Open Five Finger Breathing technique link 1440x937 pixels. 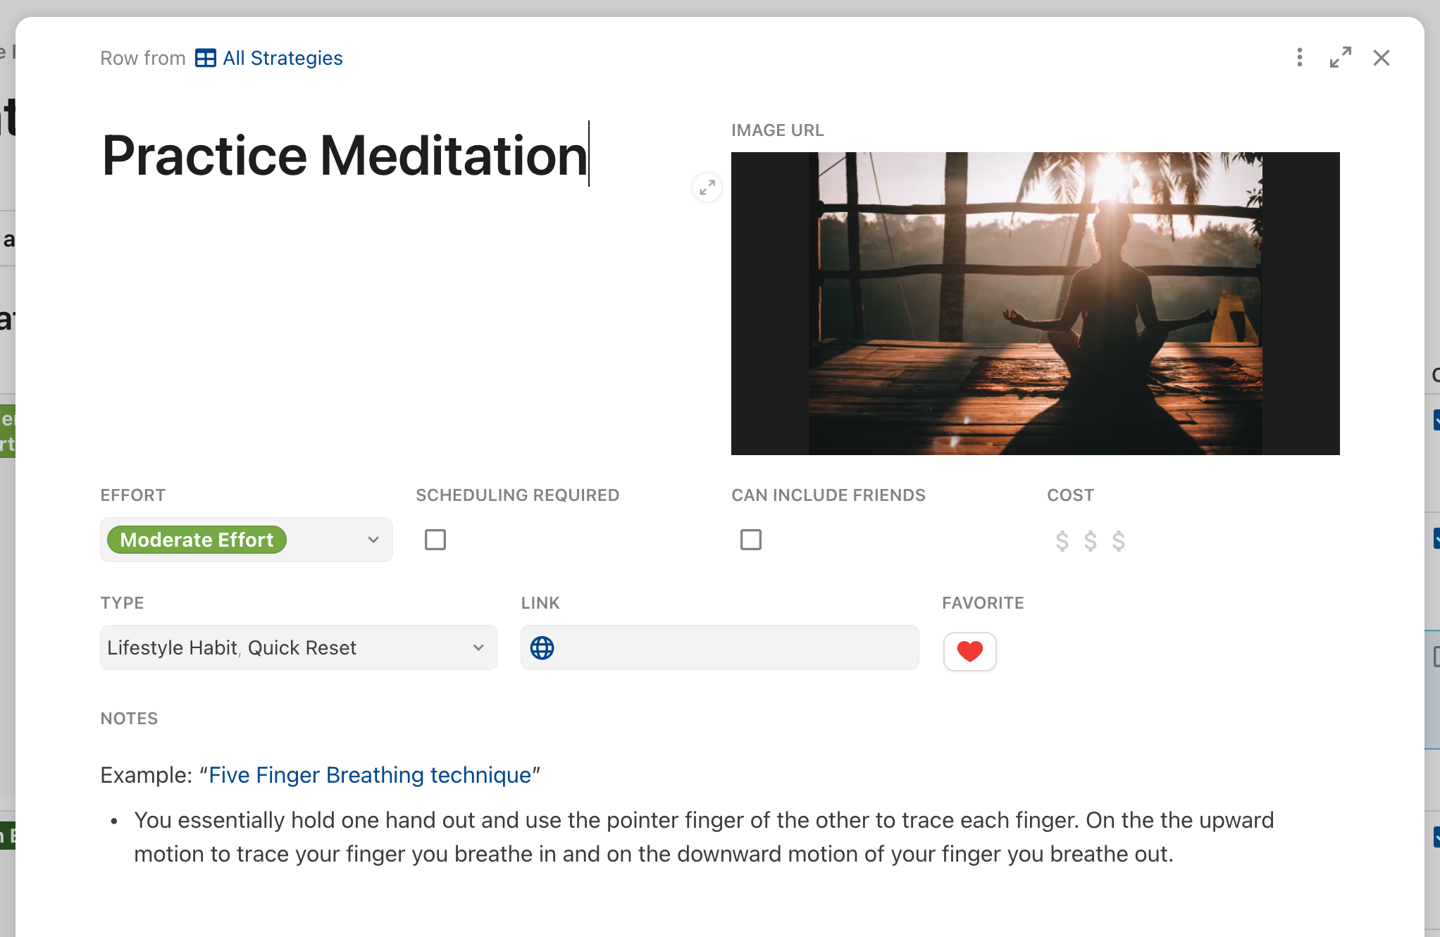(370, 775)
